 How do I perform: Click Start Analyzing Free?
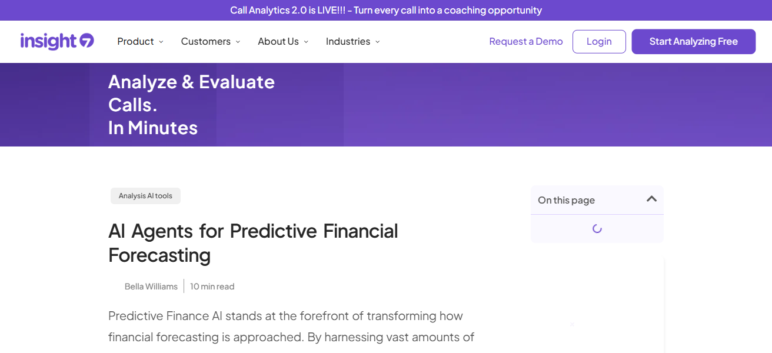693,41
